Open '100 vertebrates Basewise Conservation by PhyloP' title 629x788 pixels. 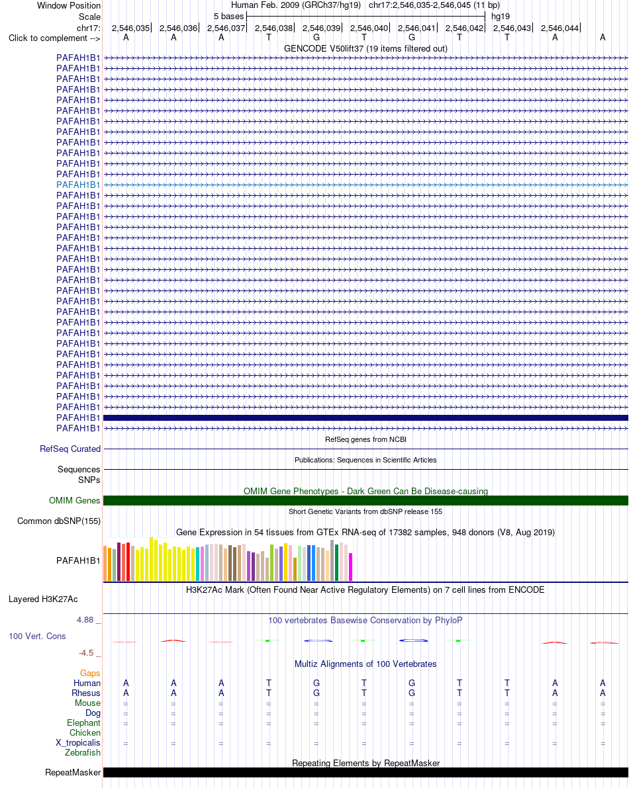[365, 620]
